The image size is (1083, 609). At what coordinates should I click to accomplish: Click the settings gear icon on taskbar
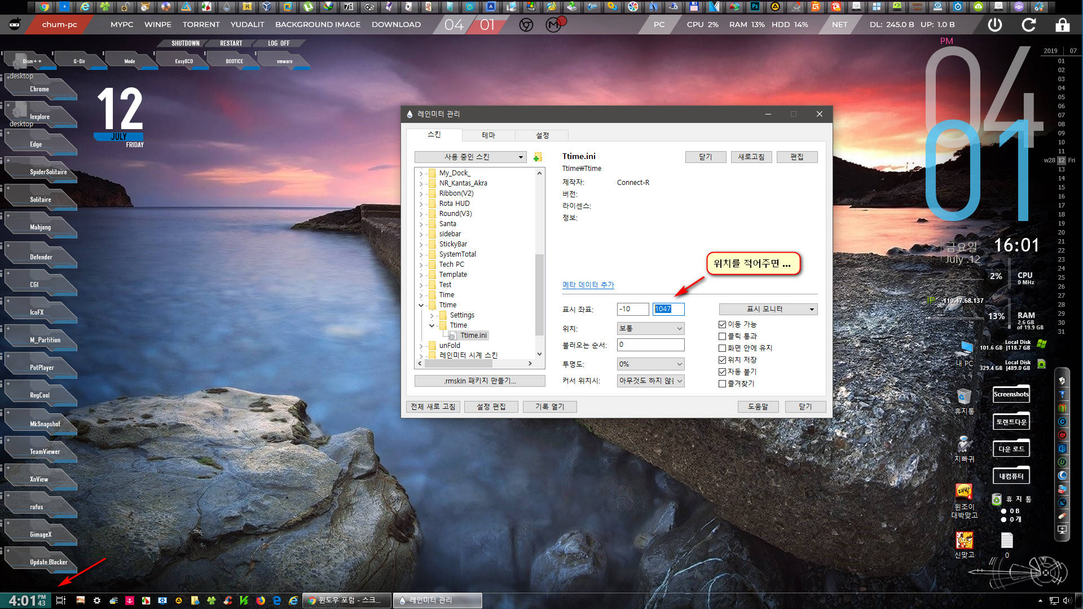click(97, 601)
